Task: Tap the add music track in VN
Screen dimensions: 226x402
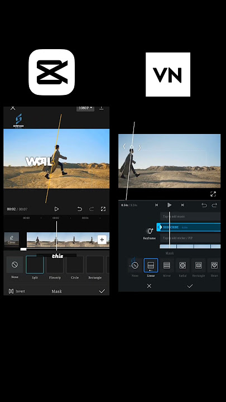Action: coord(190,217)
